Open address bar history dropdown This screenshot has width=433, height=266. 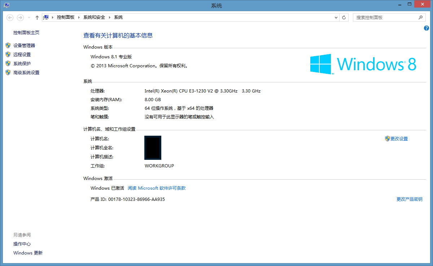336,17
